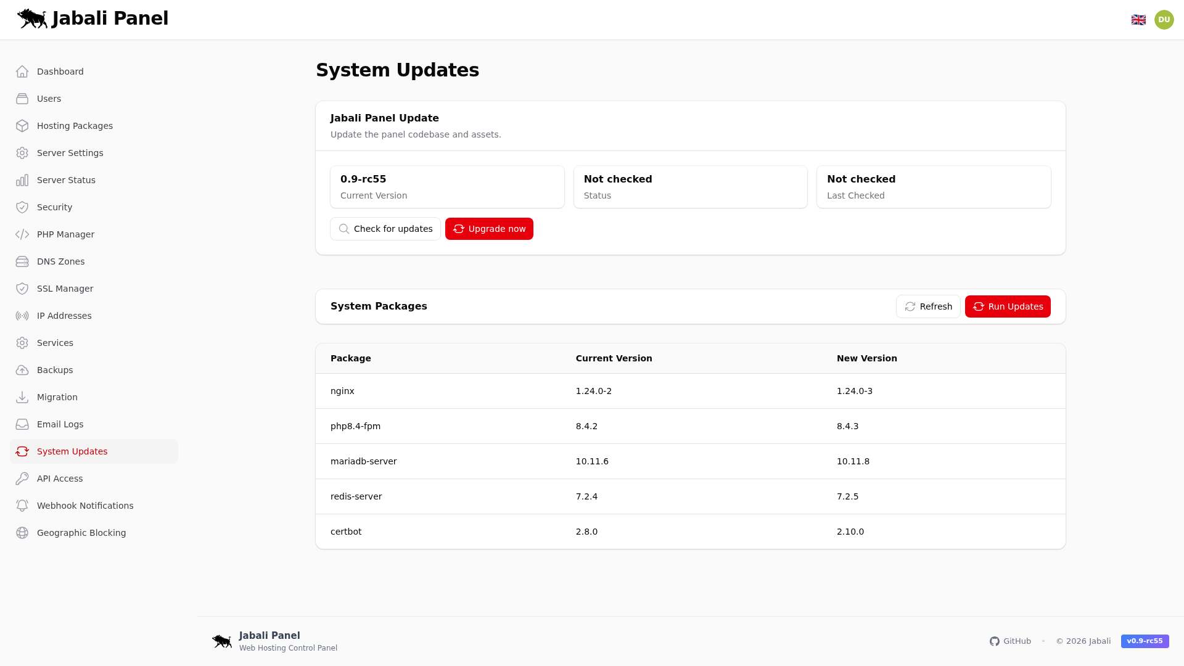Click Run Updates for system packages
This screenshot has height=666, width=1184.
point(1007,306)
